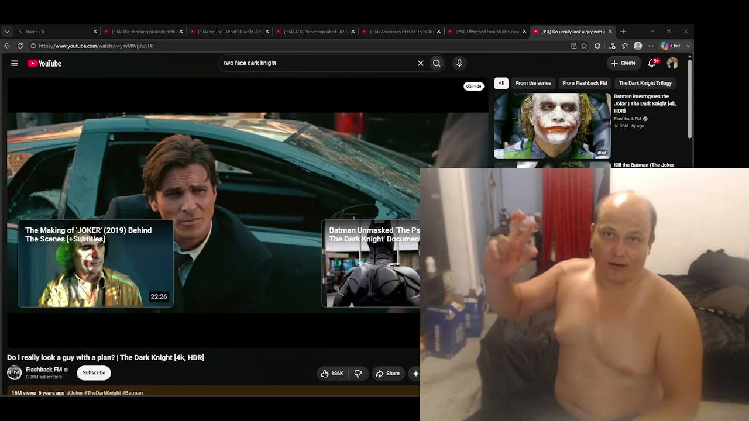This screenshot has height=421, width=749.
Task: Open 'Batman Unmasked' end screen card
Action: pyautogui.click(x=371, y=263)
